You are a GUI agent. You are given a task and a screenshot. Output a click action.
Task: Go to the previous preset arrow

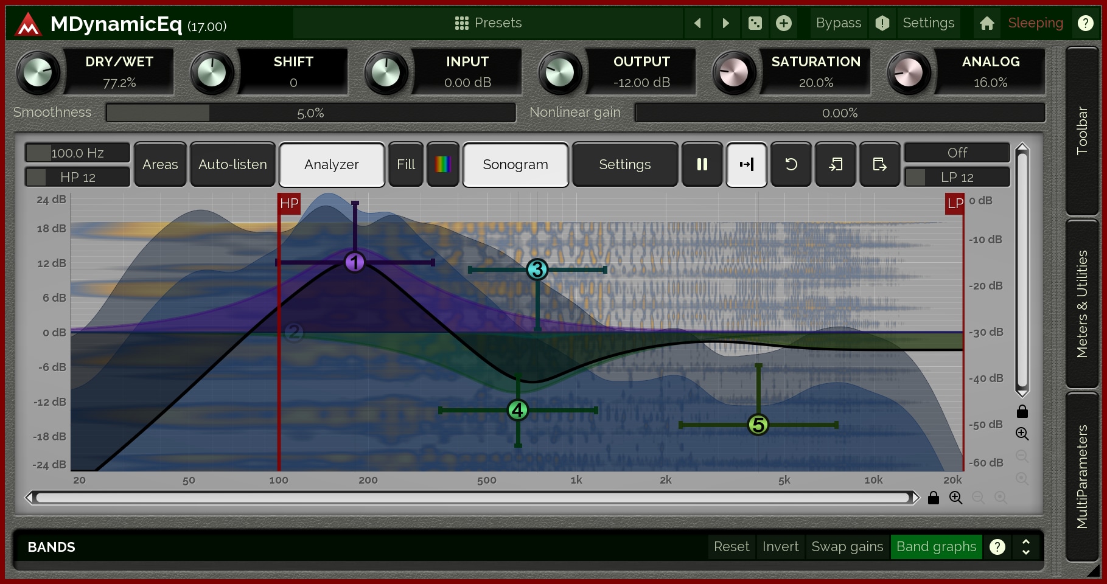click(697, 23)
